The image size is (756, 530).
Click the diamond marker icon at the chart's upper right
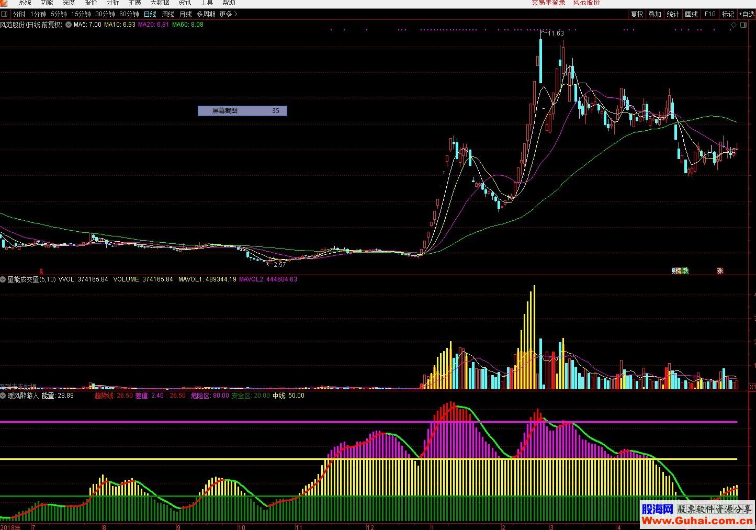tap(734, 25)
